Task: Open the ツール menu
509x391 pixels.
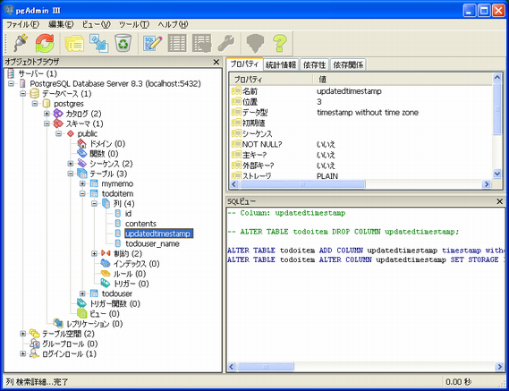Action: pos(134,24)
